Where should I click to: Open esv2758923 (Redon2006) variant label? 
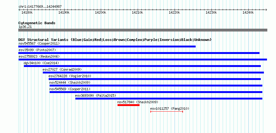click(x=39, y=56)
